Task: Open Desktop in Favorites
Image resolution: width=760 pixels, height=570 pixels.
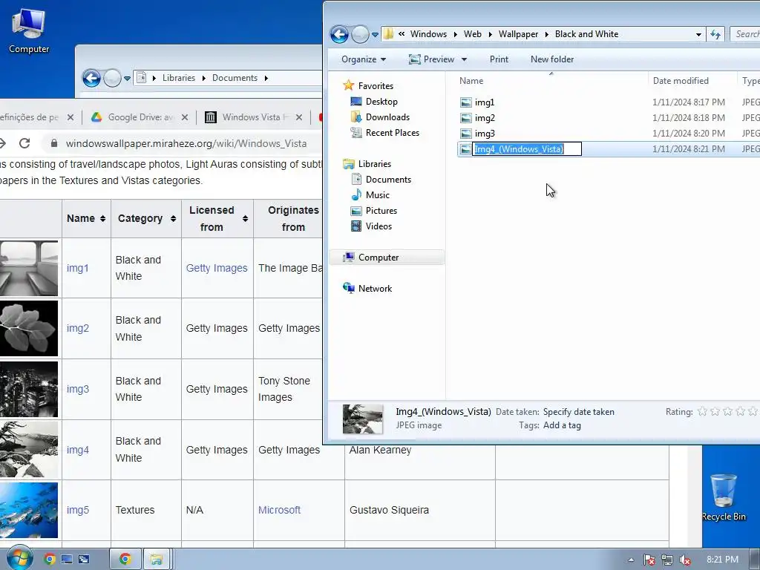Action: coord(381,101)
